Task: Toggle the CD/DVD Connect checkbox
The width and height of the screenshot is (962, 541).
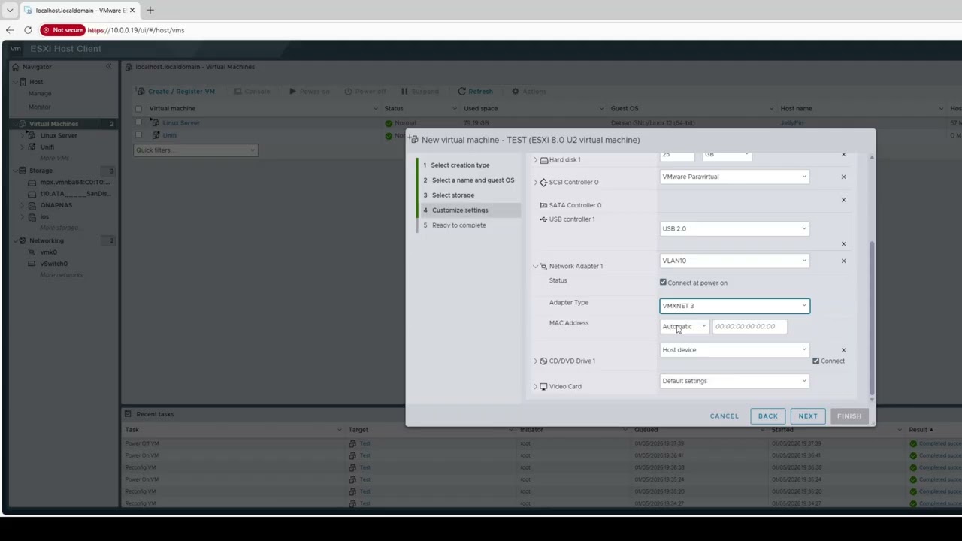Action: coord(815,361)
